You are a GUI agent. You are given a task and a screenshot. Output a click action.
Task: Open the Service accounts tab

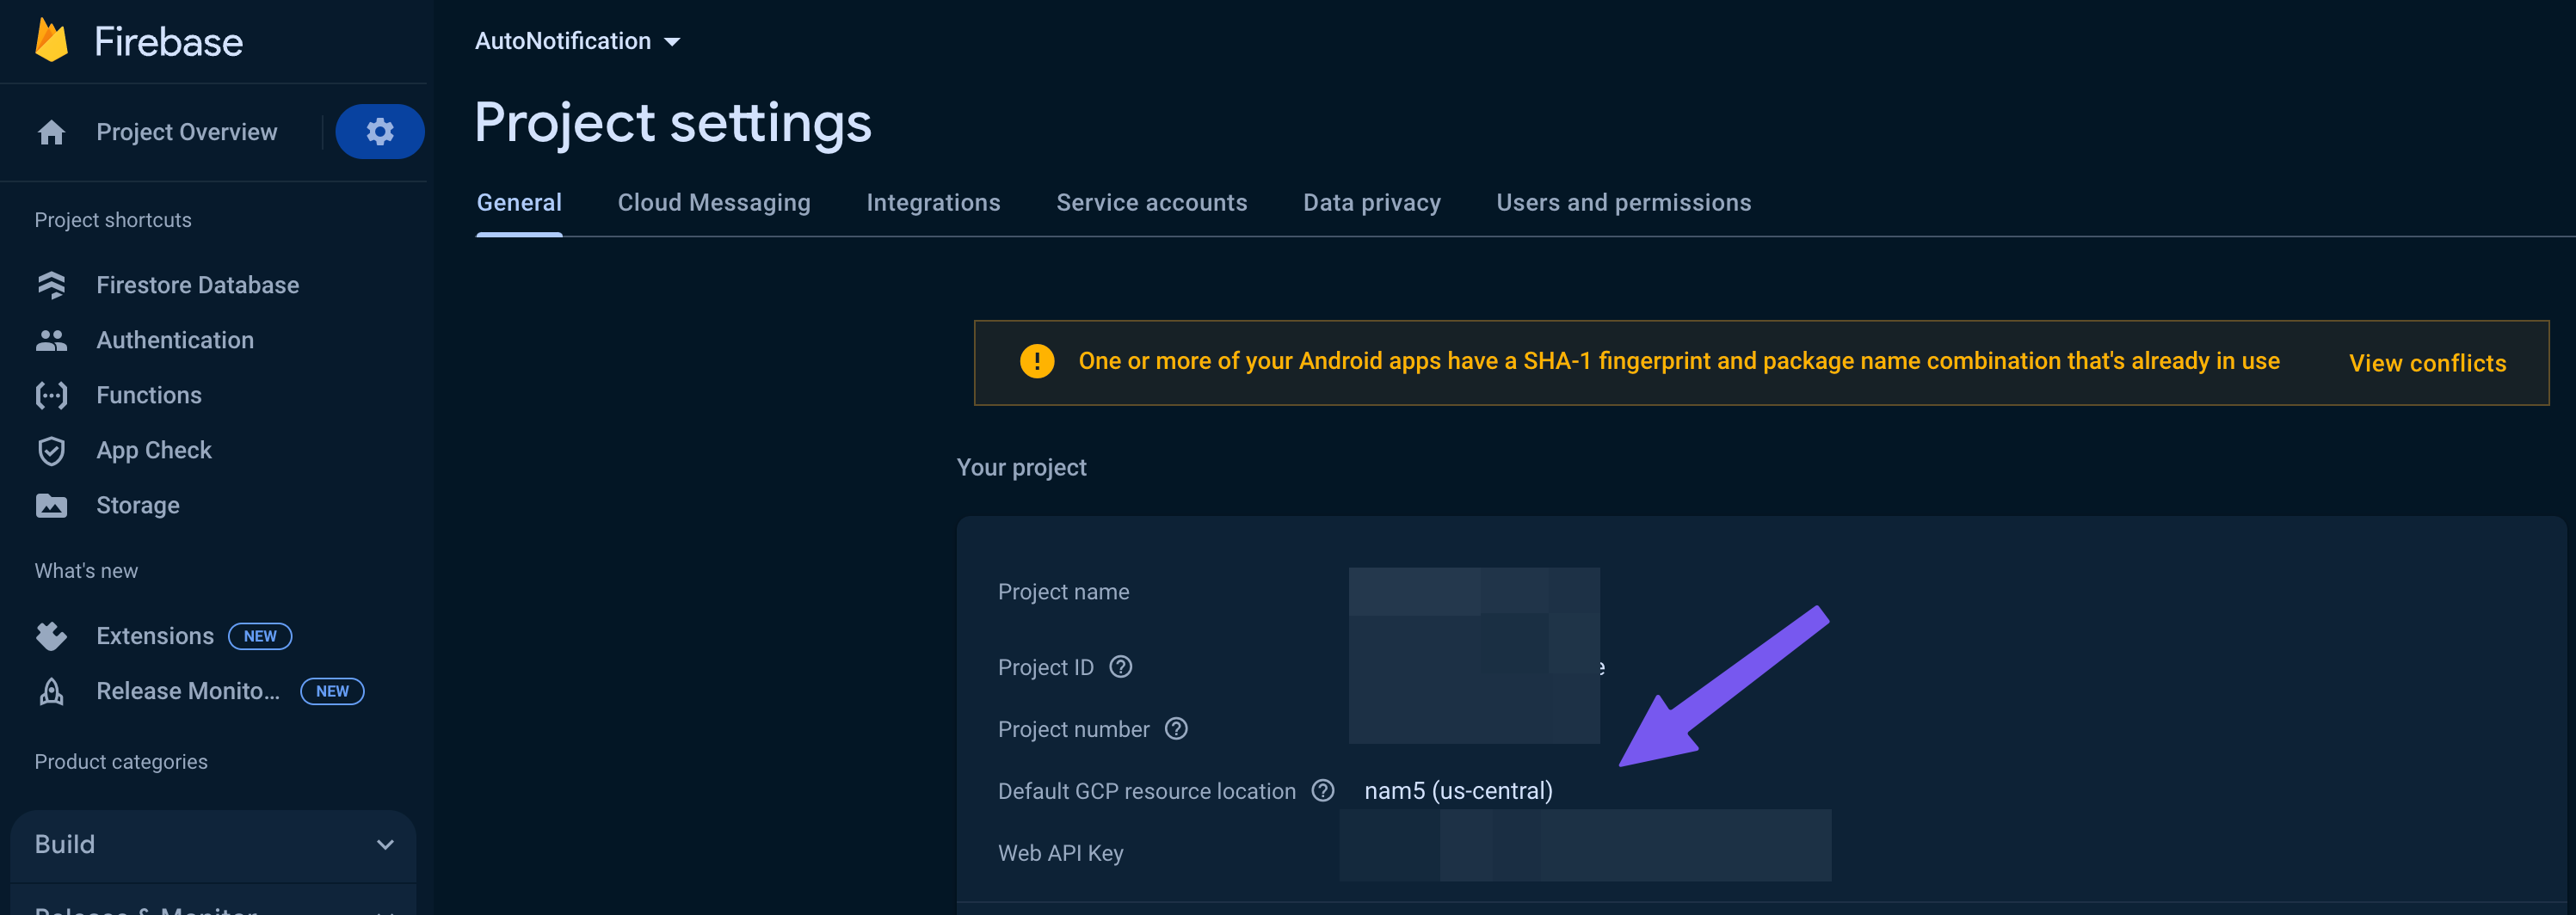[x=1152, y=202]
